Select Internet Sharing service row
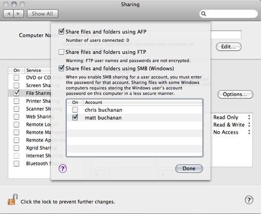Image resolution: width=261 pixels, height=214 pixels. pyautogui.click(x=30, y=156)
